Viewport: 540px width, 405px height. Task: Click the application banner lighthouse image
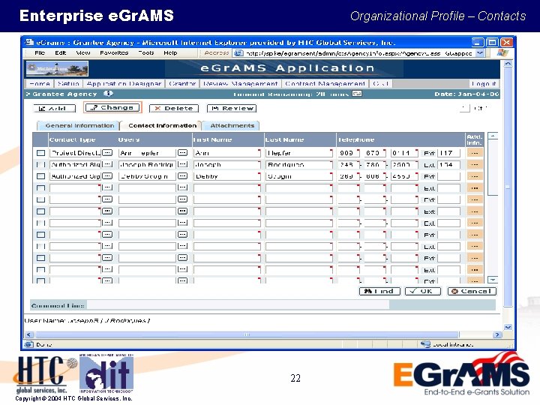point(57,68)
